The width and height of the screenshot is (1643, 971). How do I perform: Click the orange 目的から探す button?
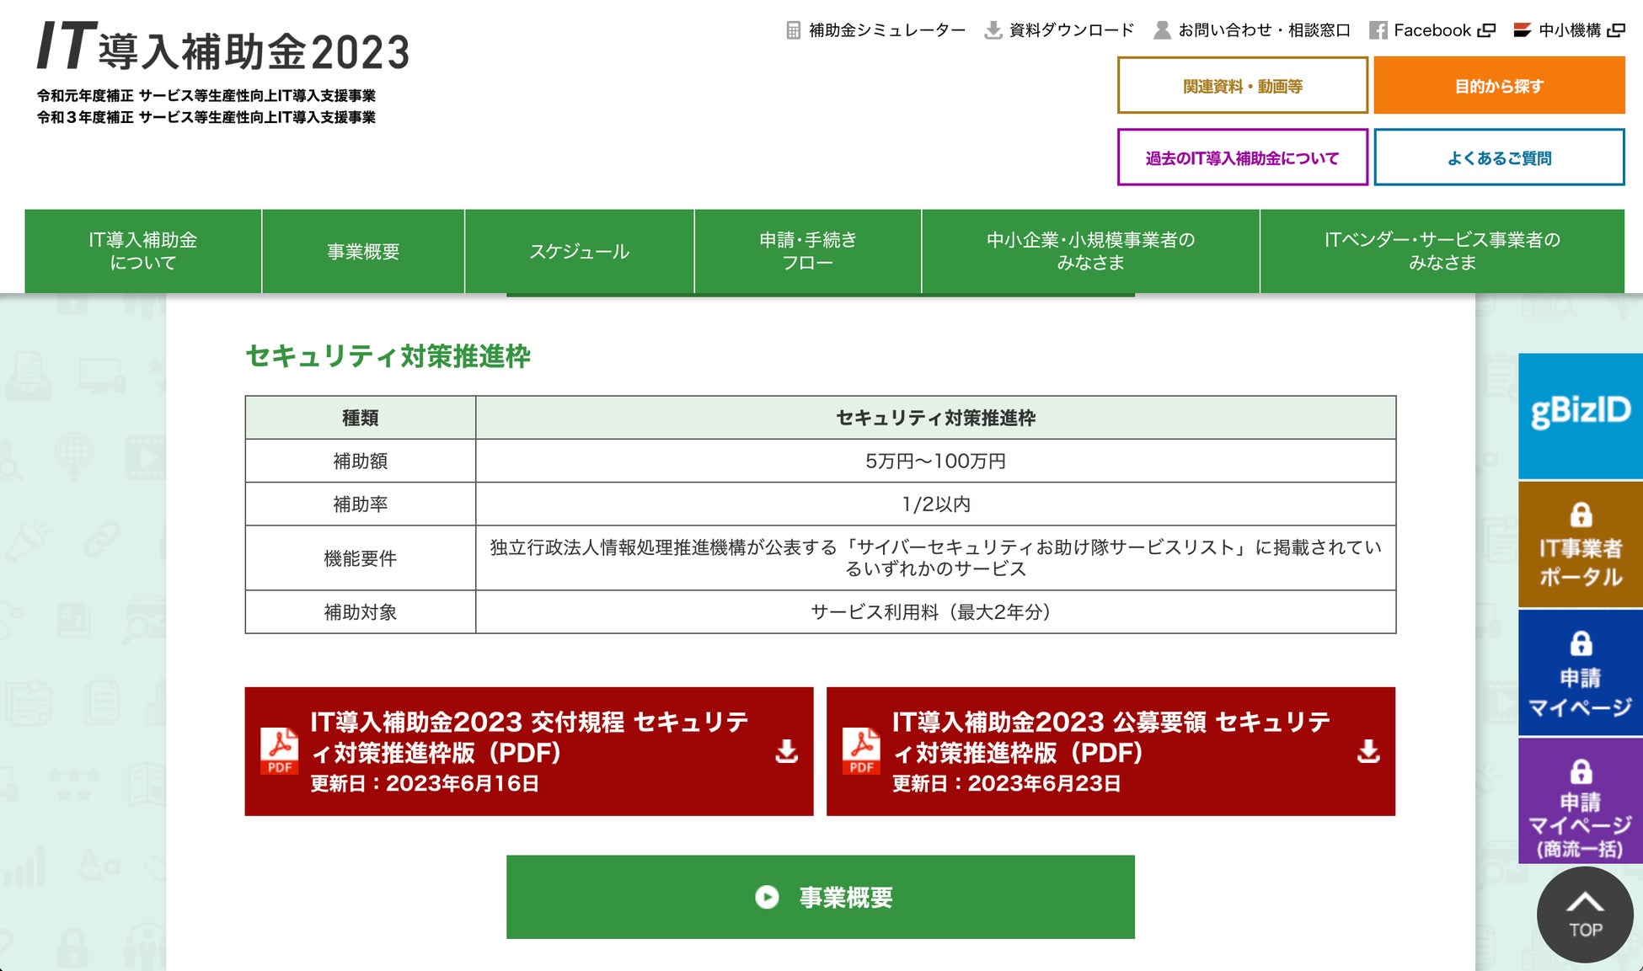click(1498, 86)
